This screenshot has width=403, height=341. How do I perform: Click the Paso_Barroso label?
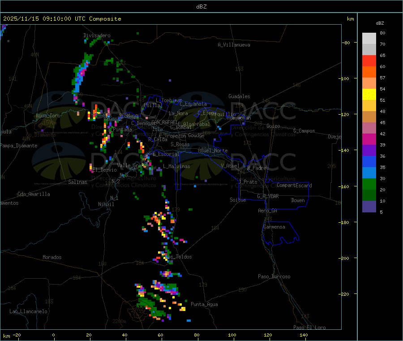click(274, 276)
